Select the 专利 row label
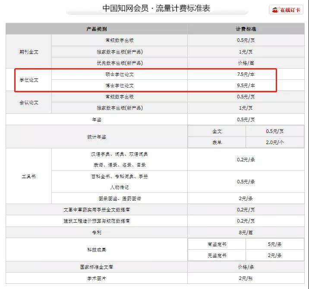 click(x=97, y=232)
